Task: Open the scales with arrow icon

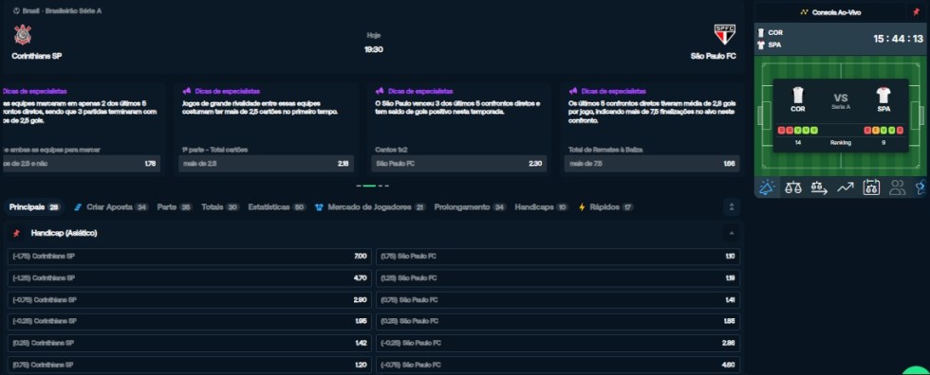Action: pyautogui.click(x=819, y=188)
